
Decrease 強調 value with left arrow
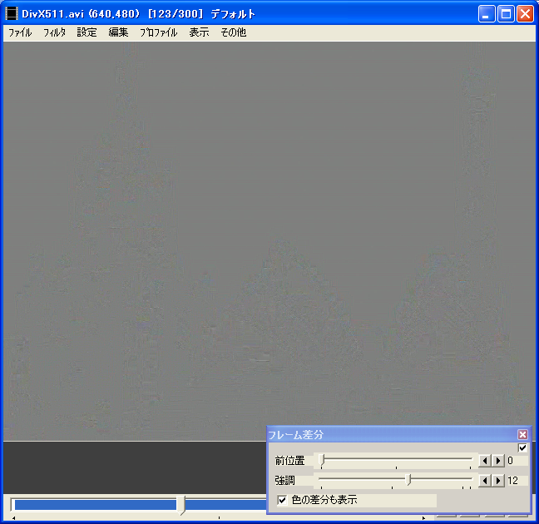click(484, 480)
